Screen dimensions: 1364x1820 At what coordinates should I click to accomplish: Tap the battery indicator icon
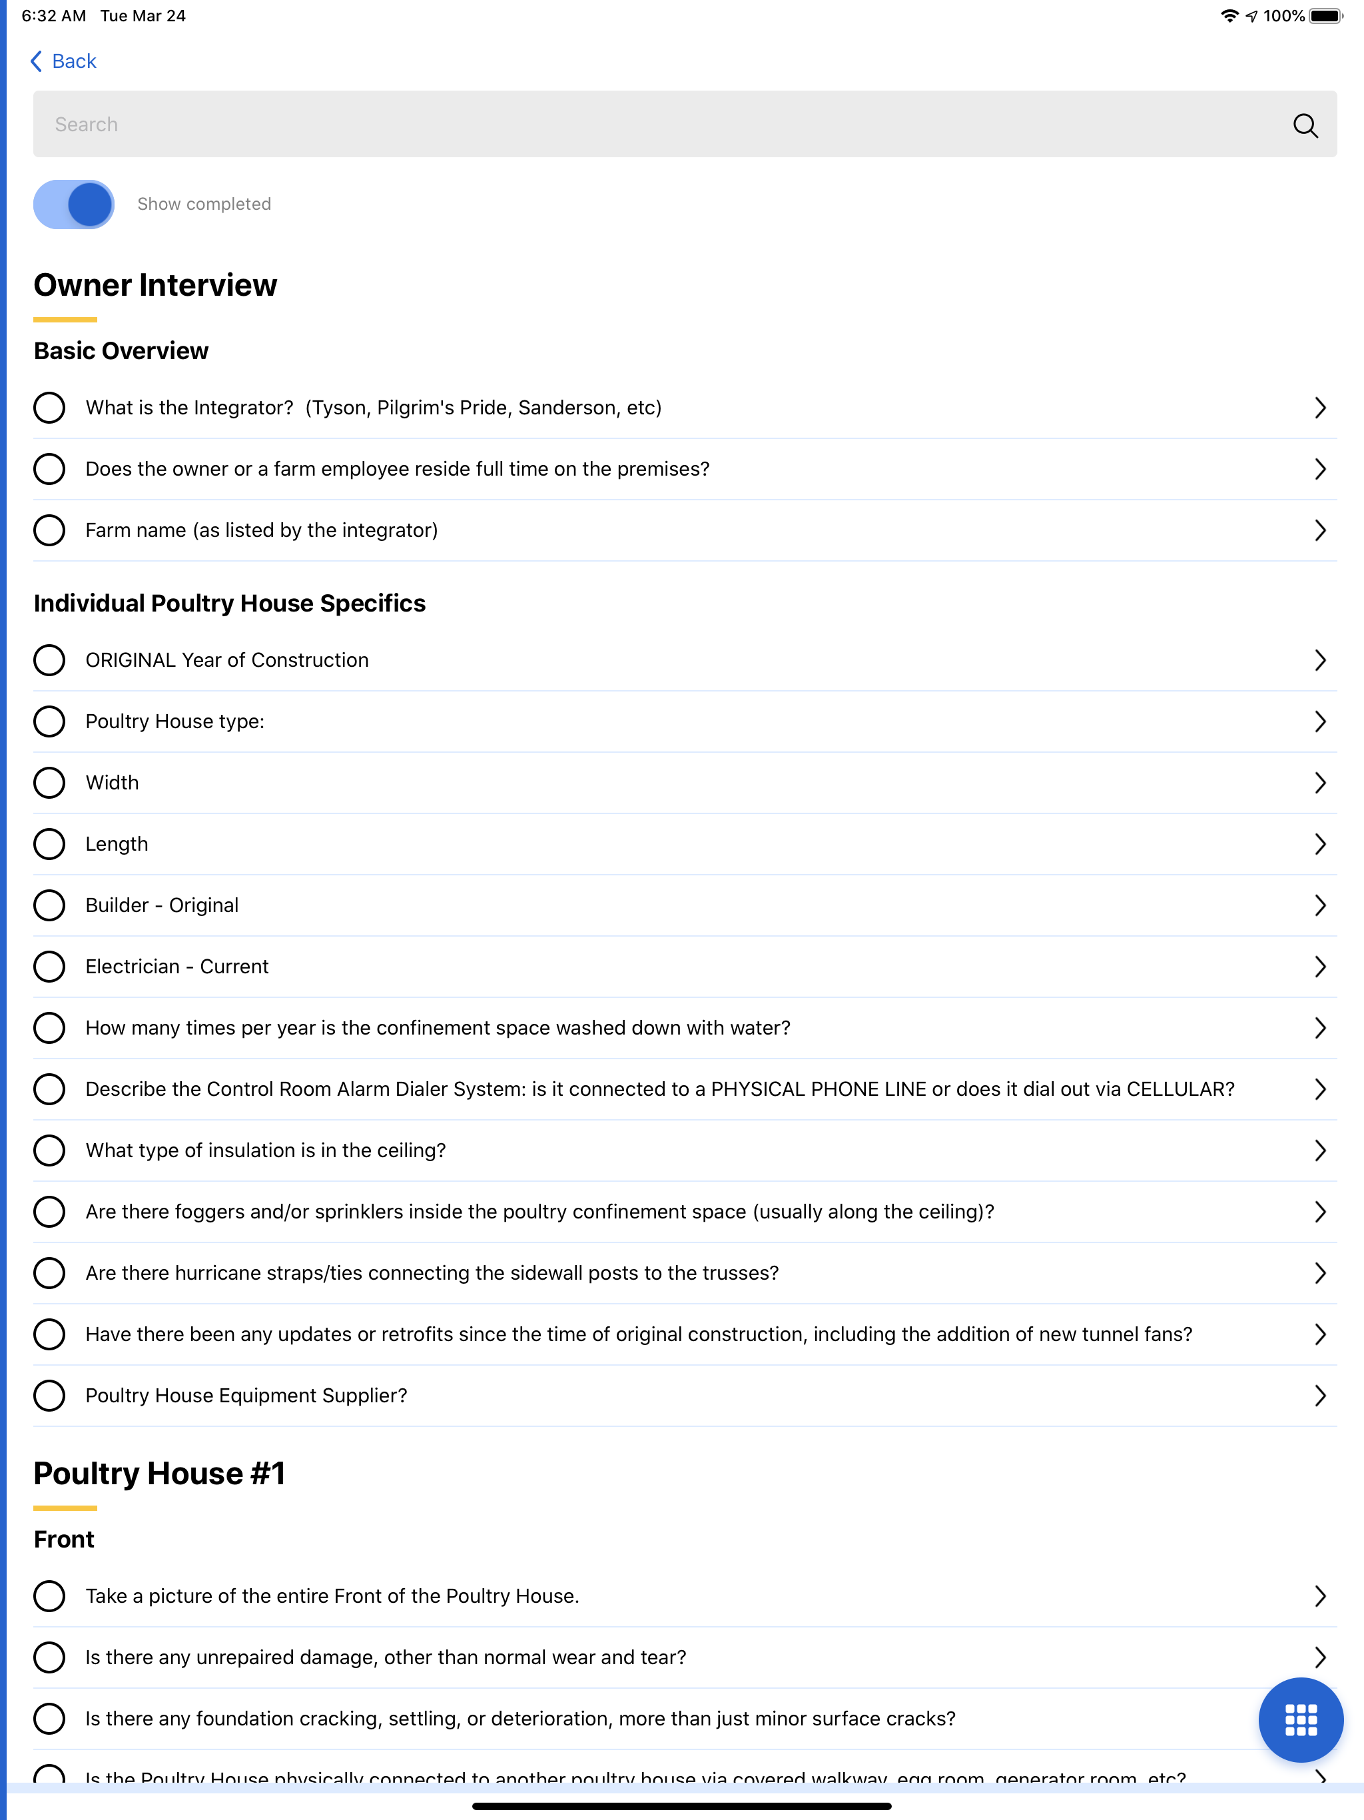pos(1325,15)
